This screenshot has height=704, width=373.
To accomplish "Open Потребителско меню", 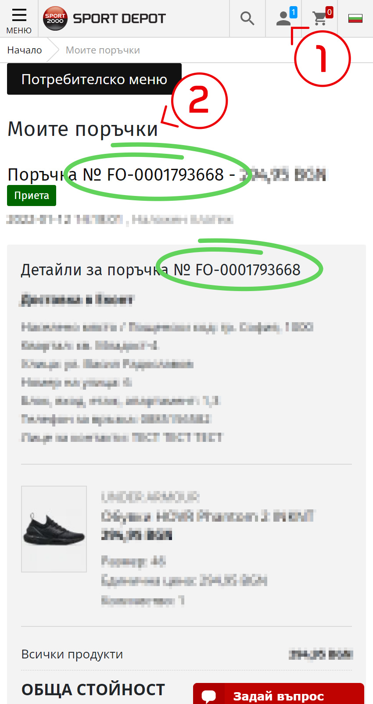I will tap(94, 79).
